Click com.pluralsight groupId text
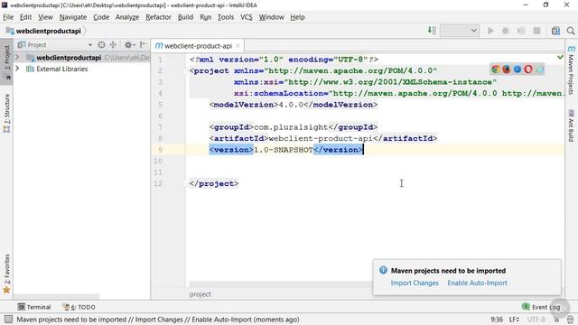The height and width of the screenshot is (325, 578). tap(291, 127)
